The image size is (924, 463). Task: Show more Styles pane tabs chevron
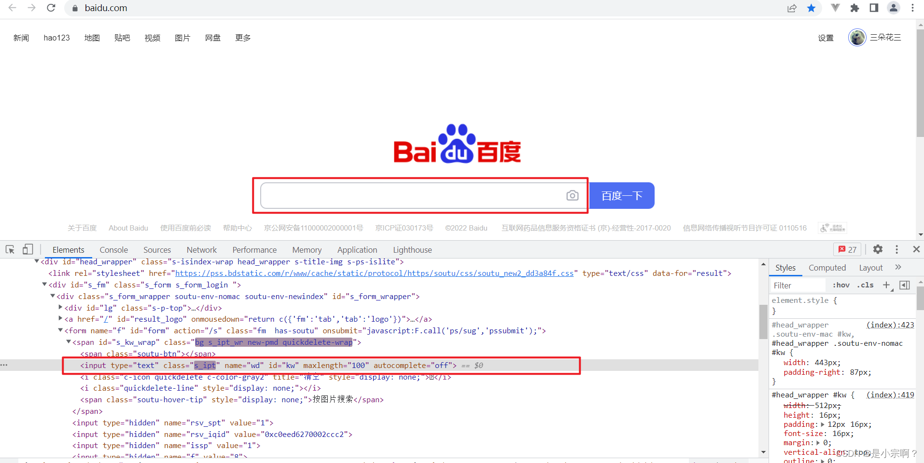[898, 267]
